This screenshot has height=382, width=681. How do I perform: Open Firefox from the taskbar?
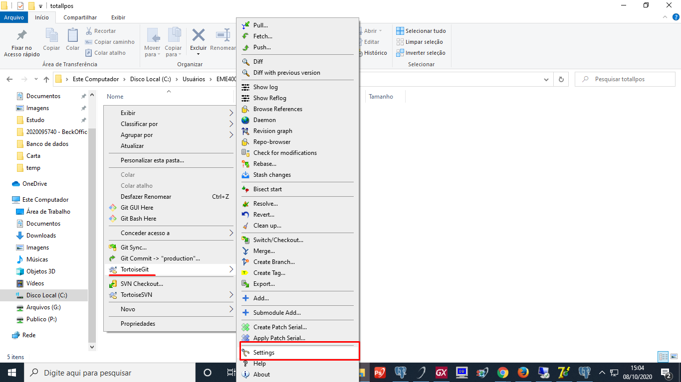[523, 373]
